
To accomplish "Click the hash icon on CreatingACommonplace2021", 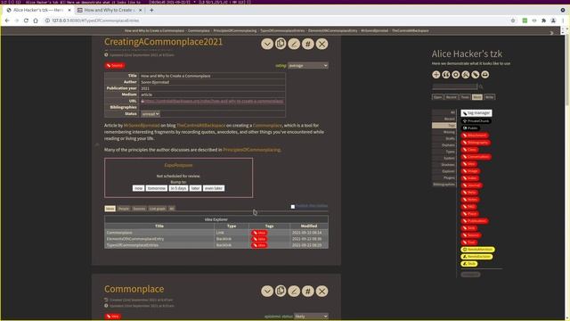I will 308,44.
